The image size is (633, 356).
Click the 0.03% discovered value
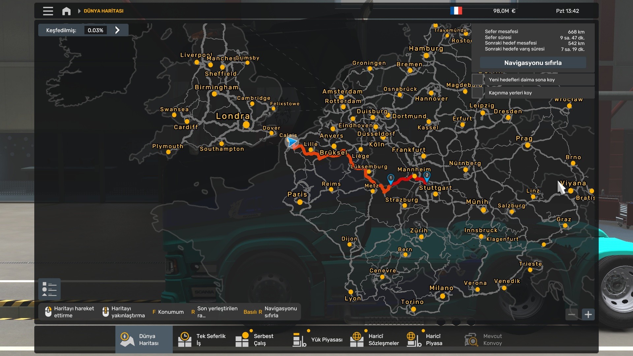pyautogui.click(x=95, y=30)
